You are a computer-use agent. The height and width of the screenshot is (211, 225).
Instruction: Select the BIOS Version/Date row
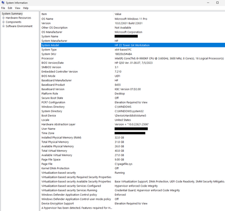[x=133, y=63]
